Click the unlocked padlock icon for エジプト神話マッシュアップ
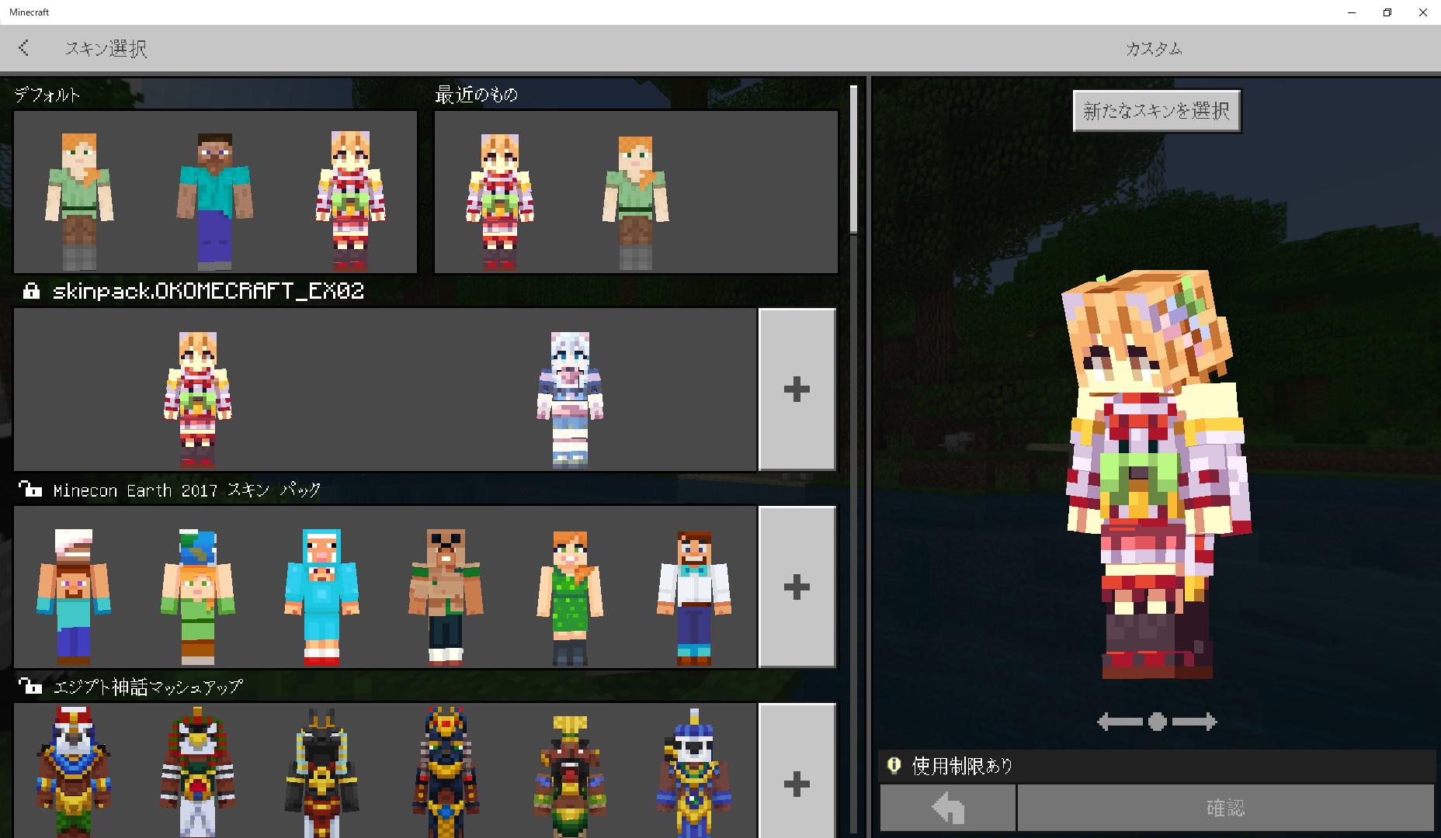The image size is (1441, 838). pyautogui.click(x=30, y=686)
